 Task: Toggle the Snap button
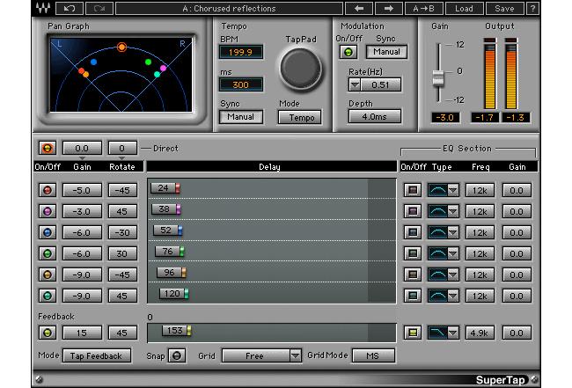click(x=178, y=355)
